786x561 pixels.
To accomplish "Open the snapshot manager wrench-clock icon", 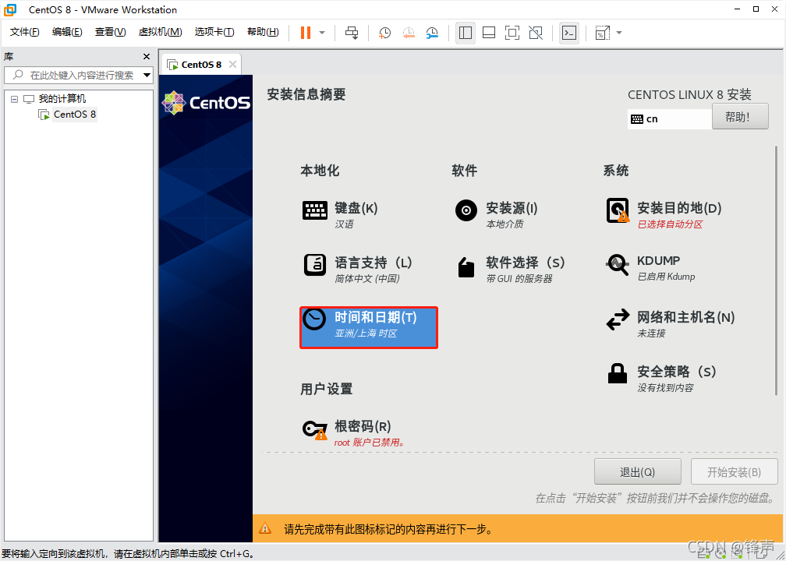I will (x=432, y=33).
